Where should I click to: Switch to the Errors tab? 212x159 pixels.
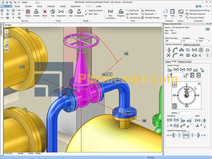point(189,62)
